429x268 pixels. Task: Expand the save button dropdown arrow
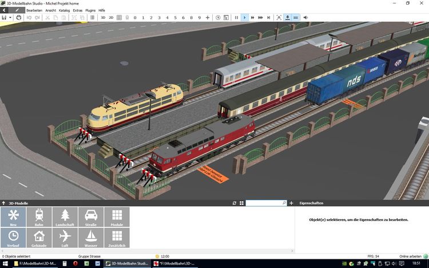(x=10, y=18)
